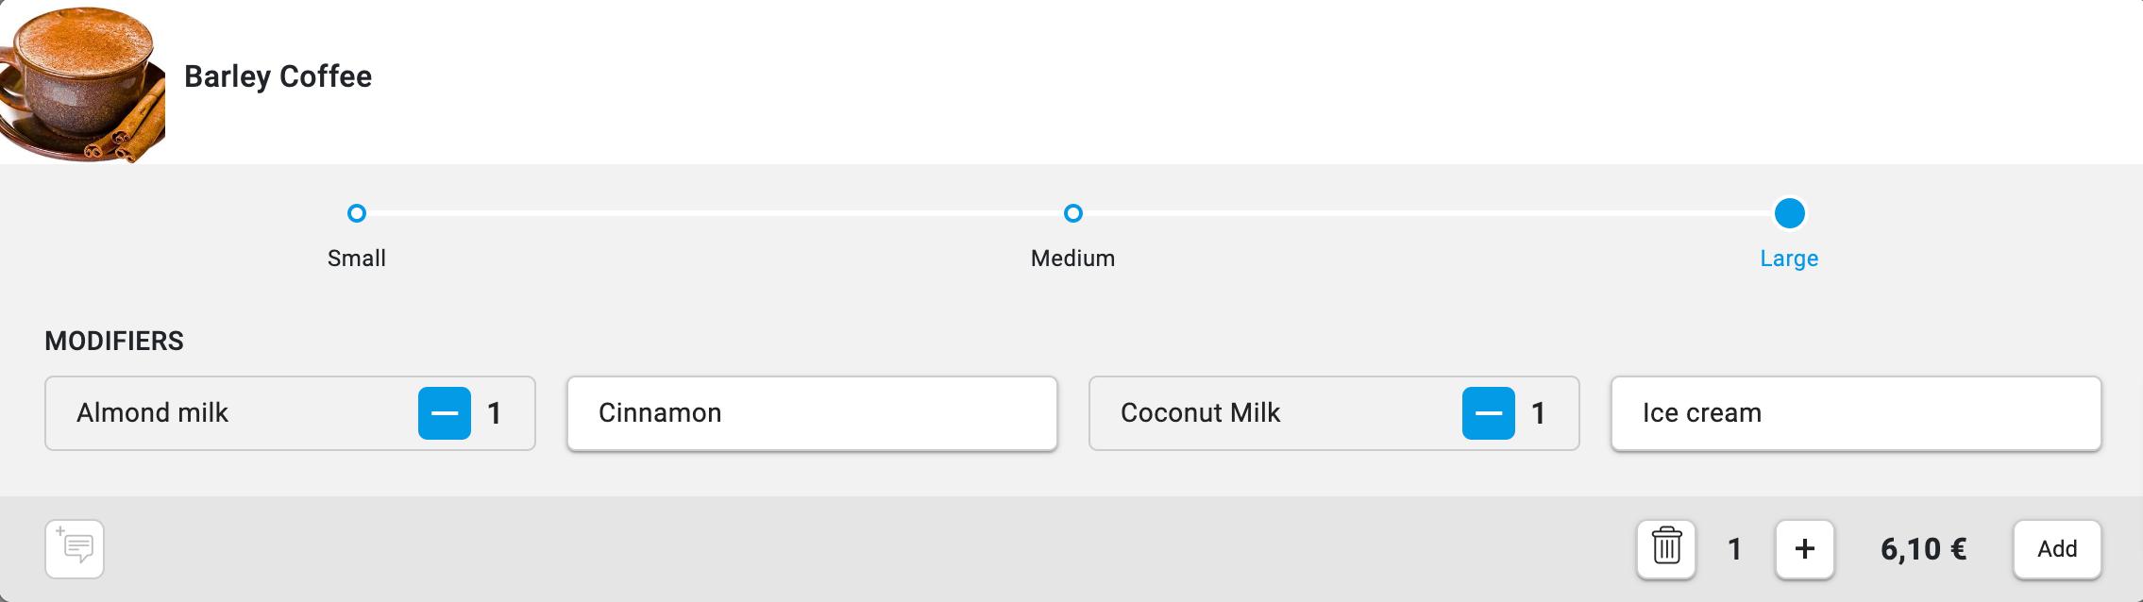Click the Large size label
The image size is (2143, 602).
tap(1789, 259)
